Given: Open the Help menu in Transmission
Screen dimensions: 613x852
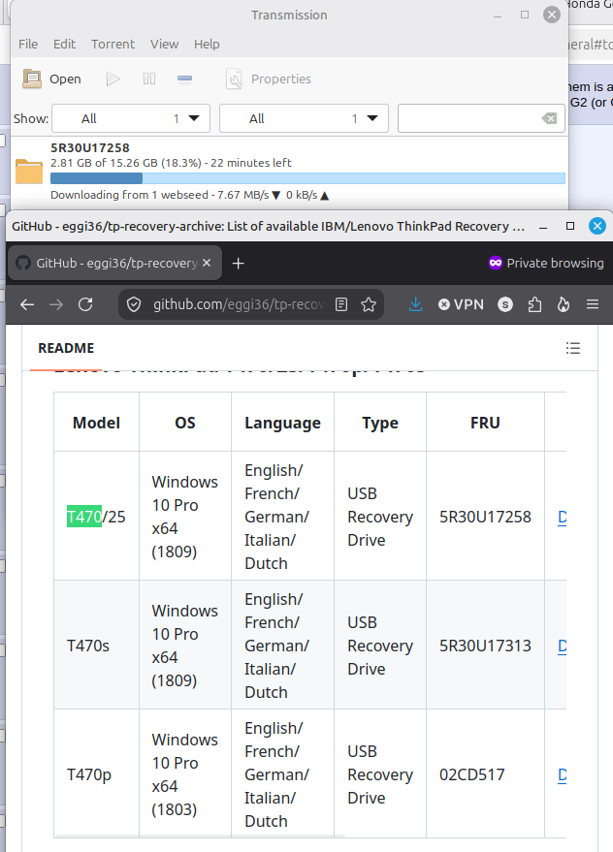Looking at the screenshot, I should (207, 44).
